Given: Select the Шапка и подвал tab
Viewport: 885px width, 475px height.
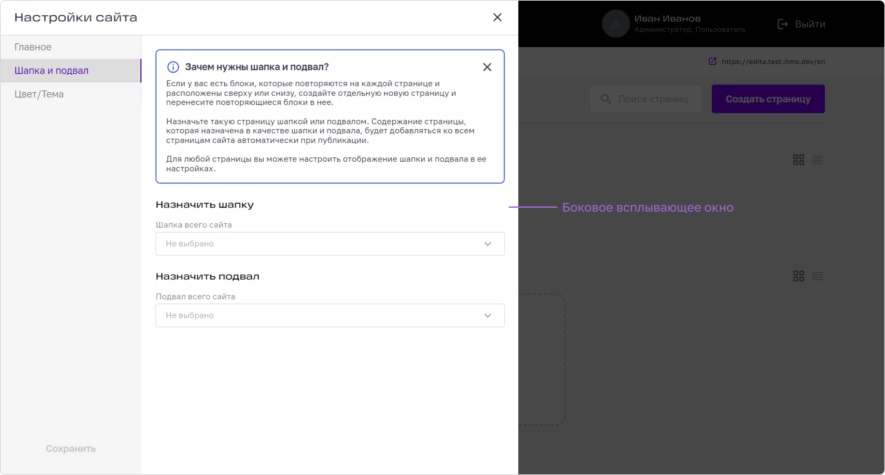Looking at the screenshot, I should 71,70.
